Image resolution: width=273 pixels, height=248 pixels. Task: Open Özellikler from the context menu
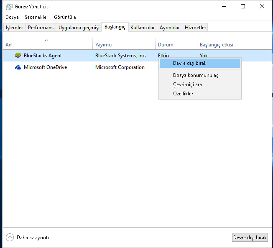click(x=183, y=94)
